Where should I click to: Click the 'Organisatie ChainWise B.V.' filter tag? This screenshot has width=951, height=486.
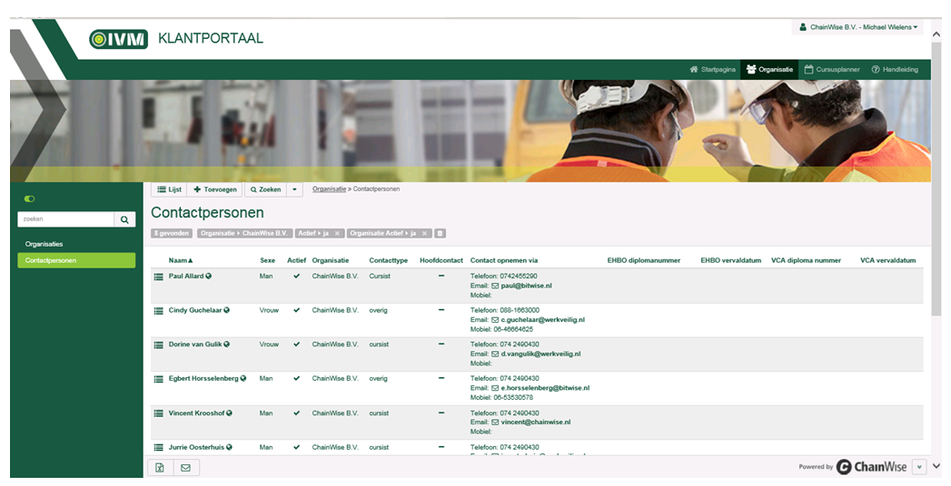point(244,233)
